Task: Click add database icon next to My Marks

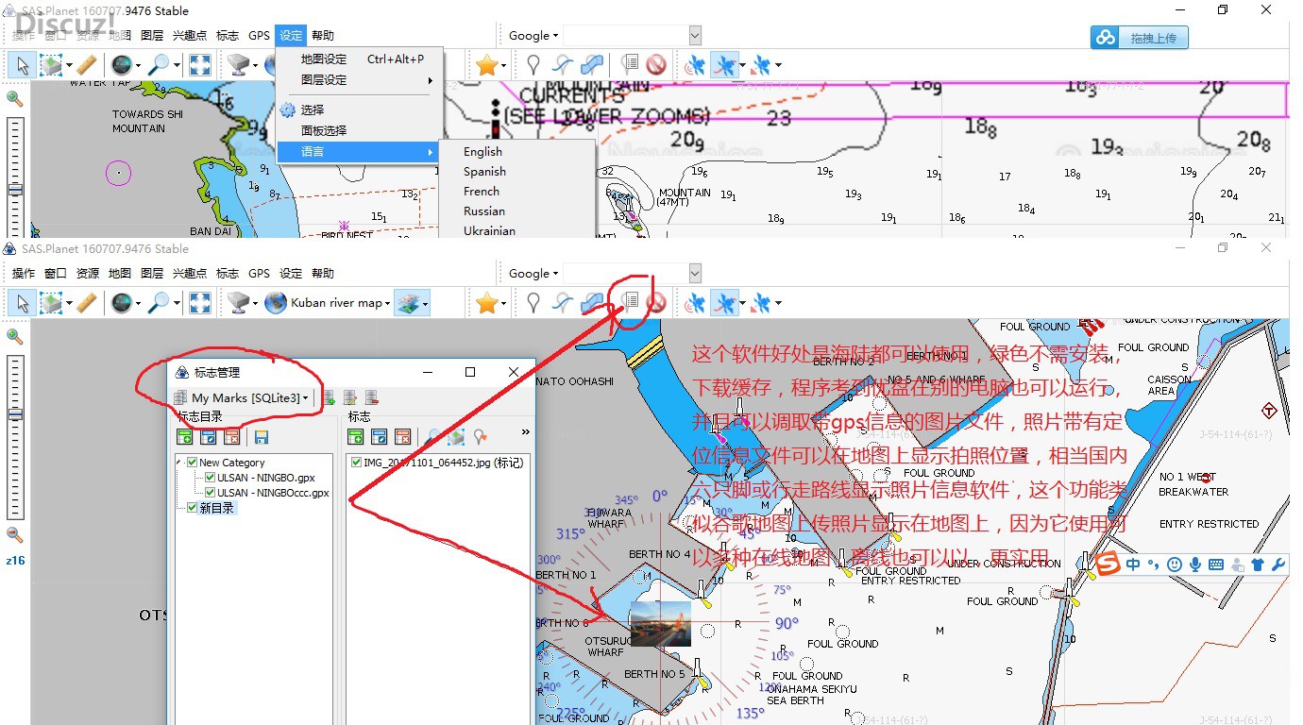Action: (329, 398)
